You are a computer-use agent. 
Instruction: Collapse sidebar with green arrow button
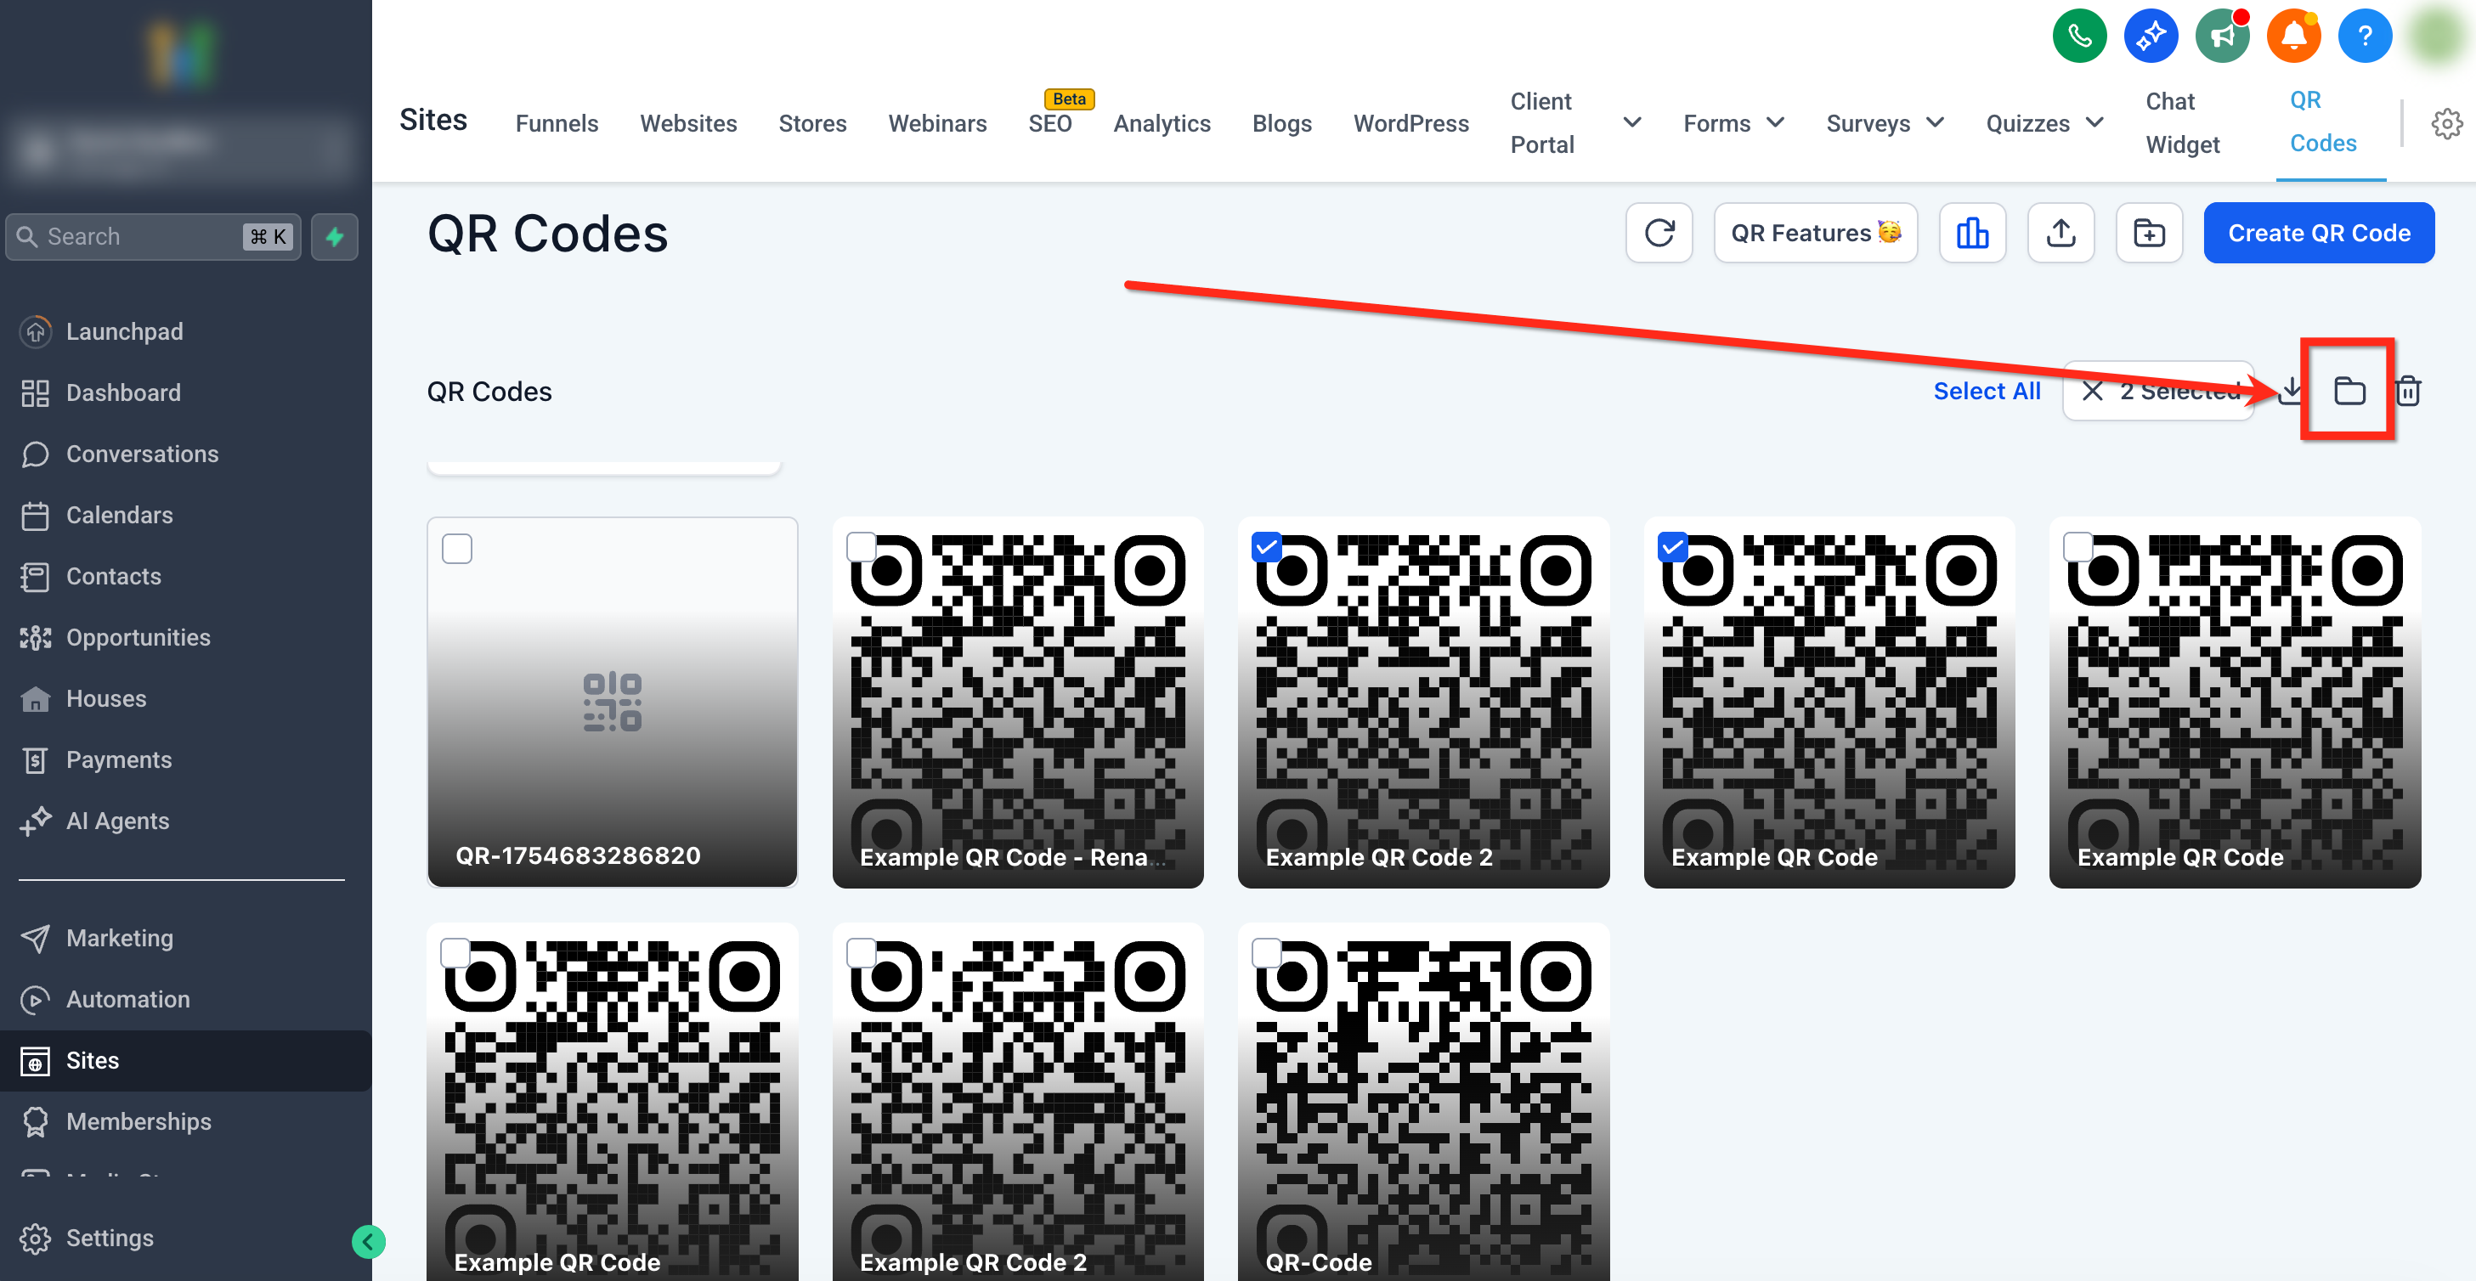[368, 1242]
